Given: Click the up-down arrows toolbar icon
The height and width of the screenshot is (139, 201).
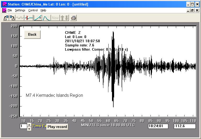Looking at the screenshot, I should point(64,18).
